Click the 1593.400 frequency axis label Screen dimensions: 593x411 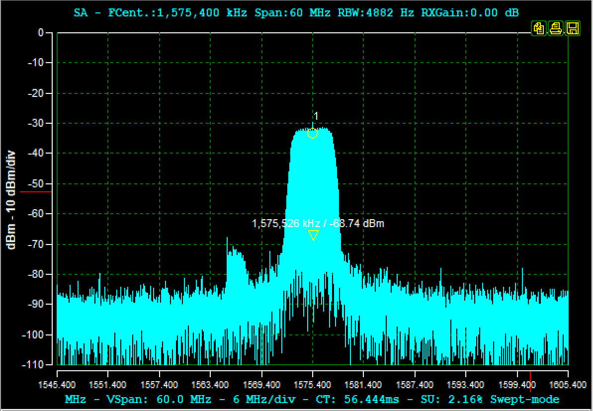point(466,385)
